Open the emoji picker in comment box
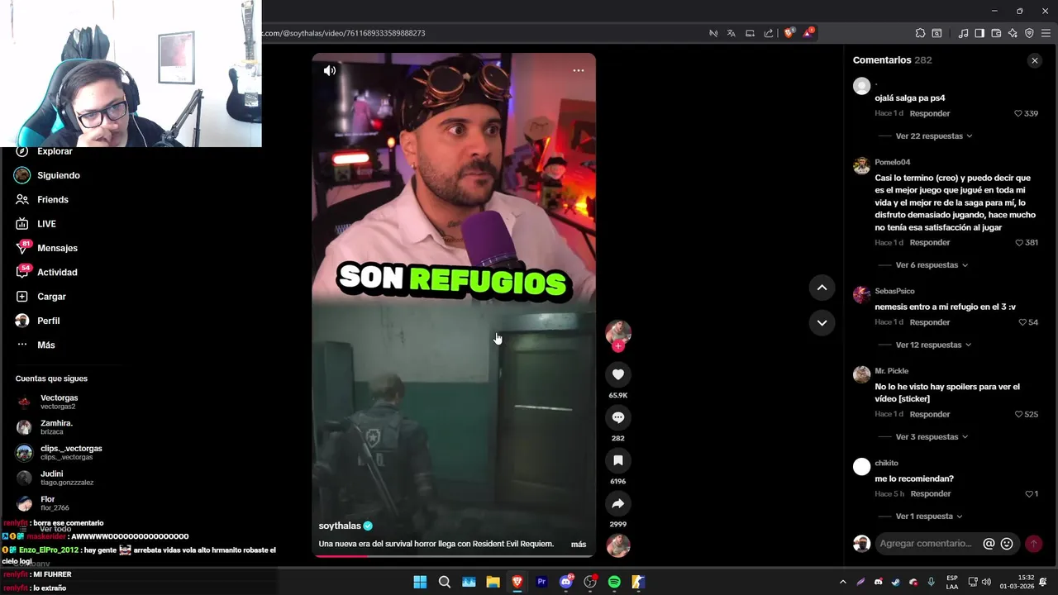 click(1007, 544)
